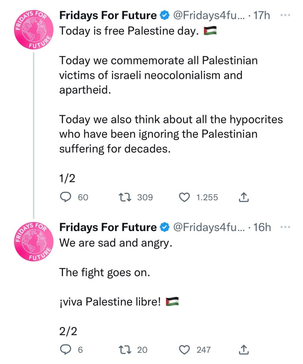This screenshot has height=364, width=303.
Task: Click verified badge on the first tweet
Action: 164,16
